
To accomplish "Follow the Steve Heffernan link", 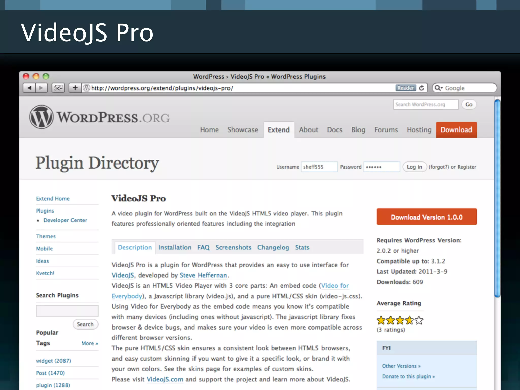I will [x=203, y=275].
